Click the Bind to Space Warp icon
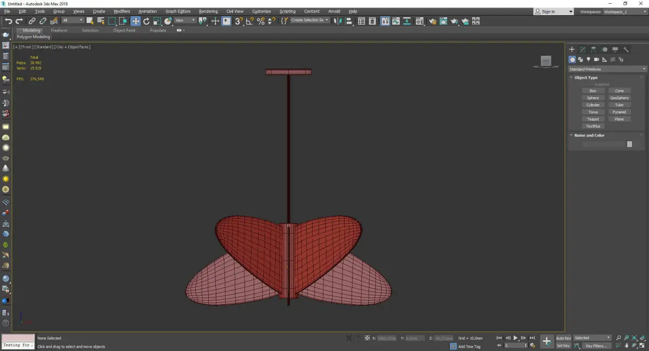Image resolution: width=649 pixels, height=351 pixels. (x=54, y=21)
